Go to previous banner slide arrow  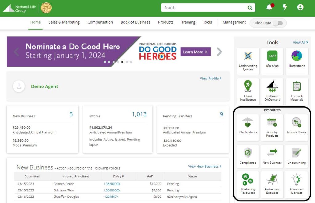pyautogui.click(x=17, y=52)
